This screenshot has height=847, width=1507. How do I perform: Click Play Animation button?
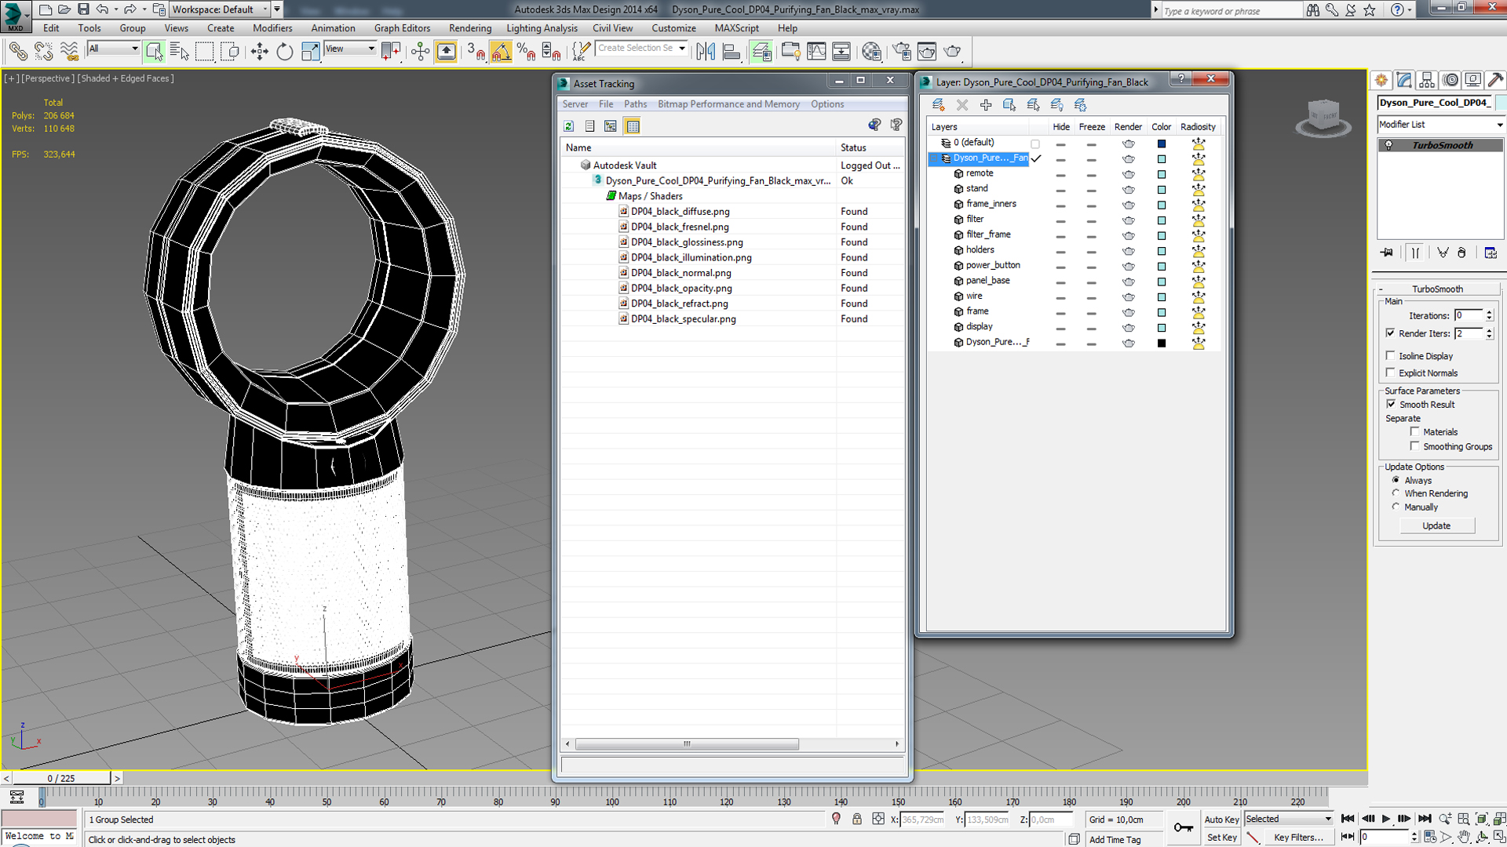click(x=1386, y=819)
